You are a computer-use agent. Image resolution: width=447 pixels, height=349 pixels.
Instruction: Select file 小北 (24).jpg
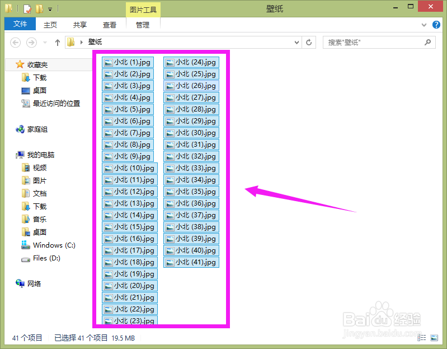[x=191, y=62]
